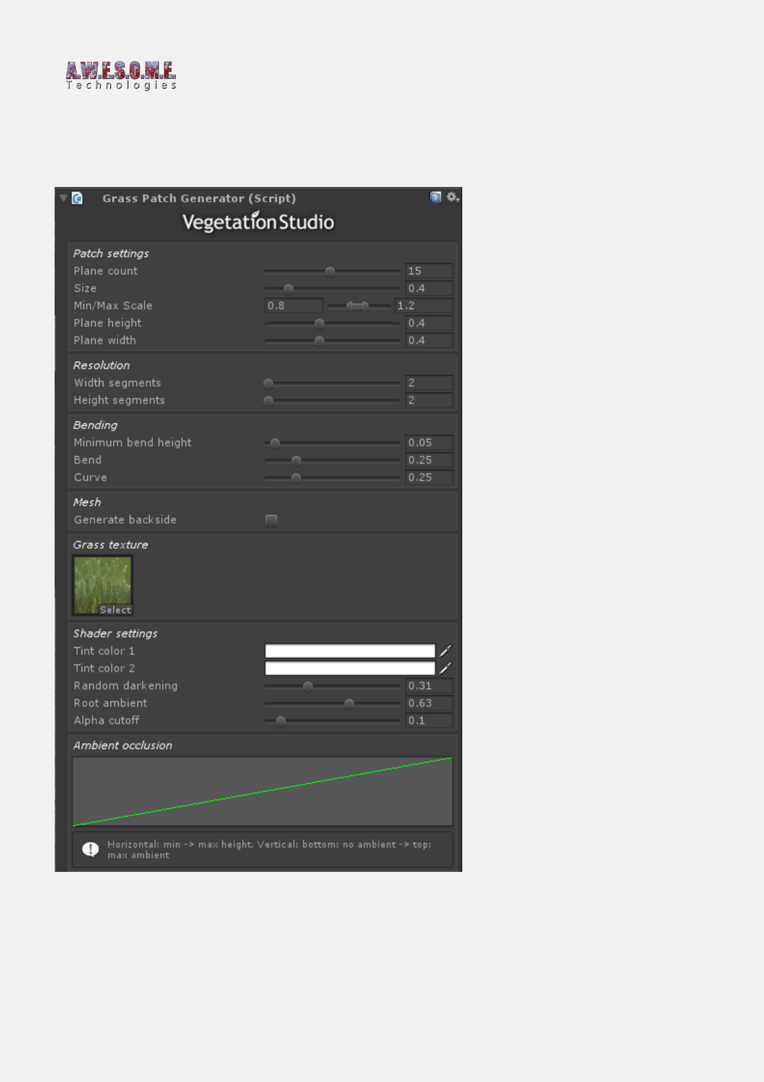Click the Random darkening slider
The width and height of the screenshot is (764, 1082).
pyautogui.click(x=332, y=686)
